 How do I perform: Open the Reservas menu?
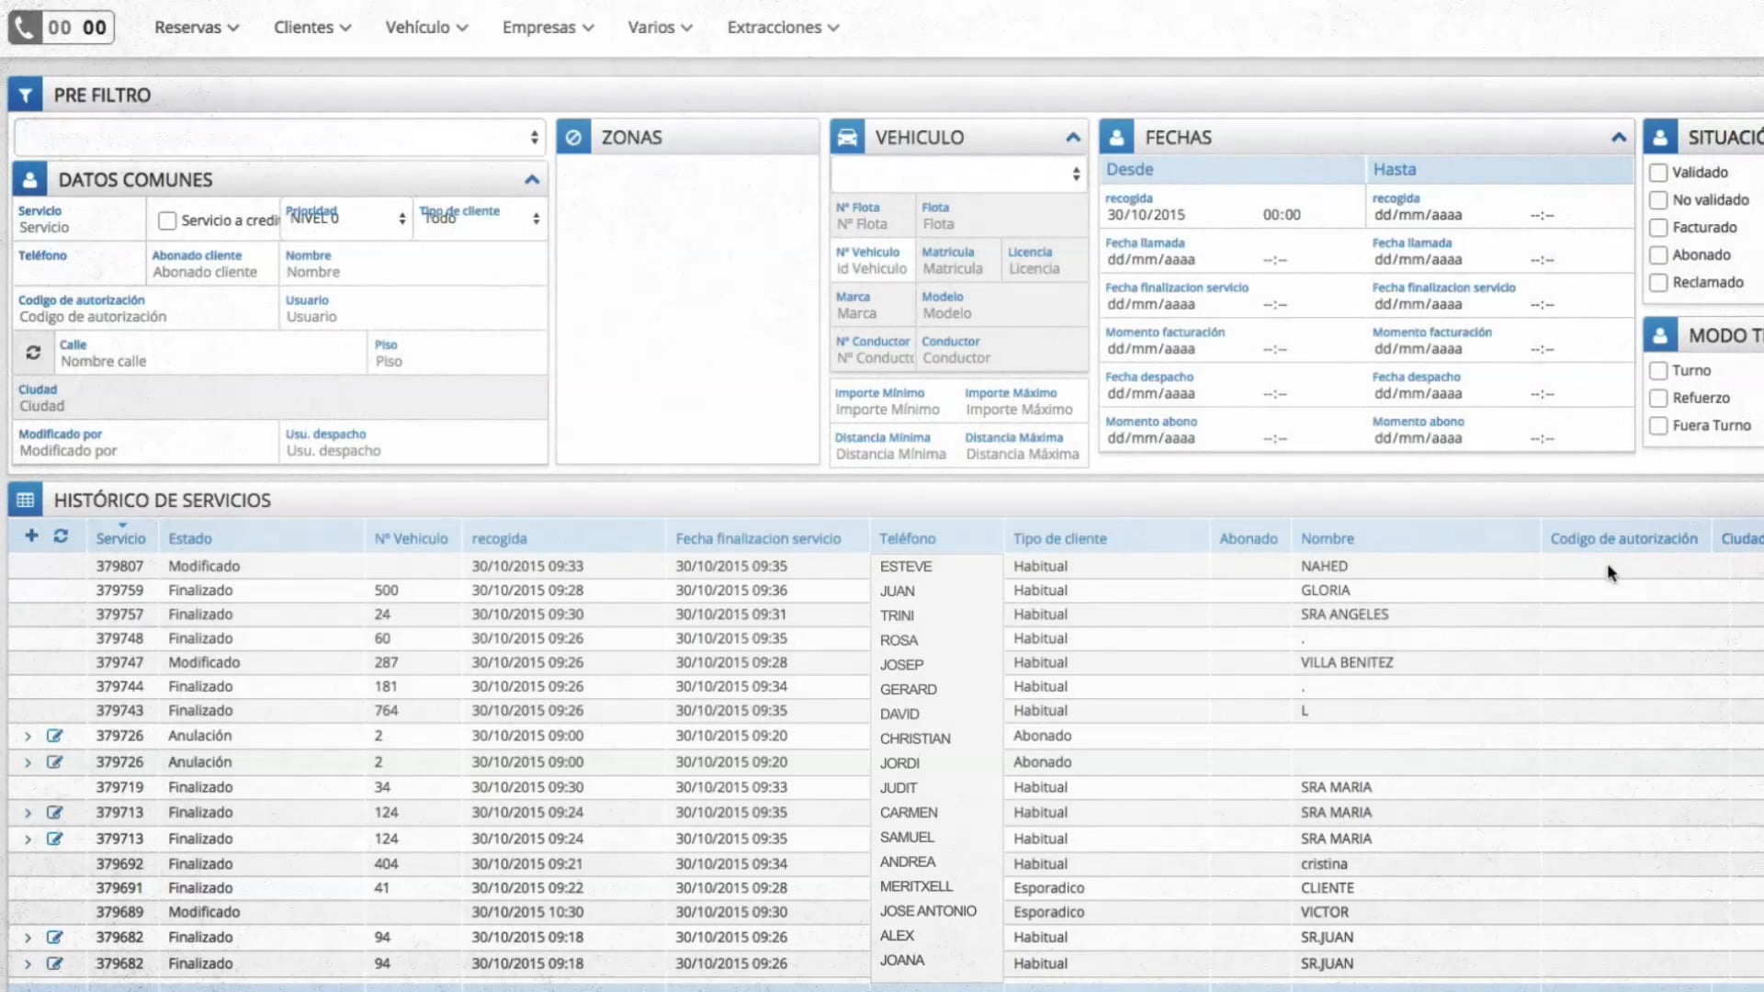click(196, 28)
